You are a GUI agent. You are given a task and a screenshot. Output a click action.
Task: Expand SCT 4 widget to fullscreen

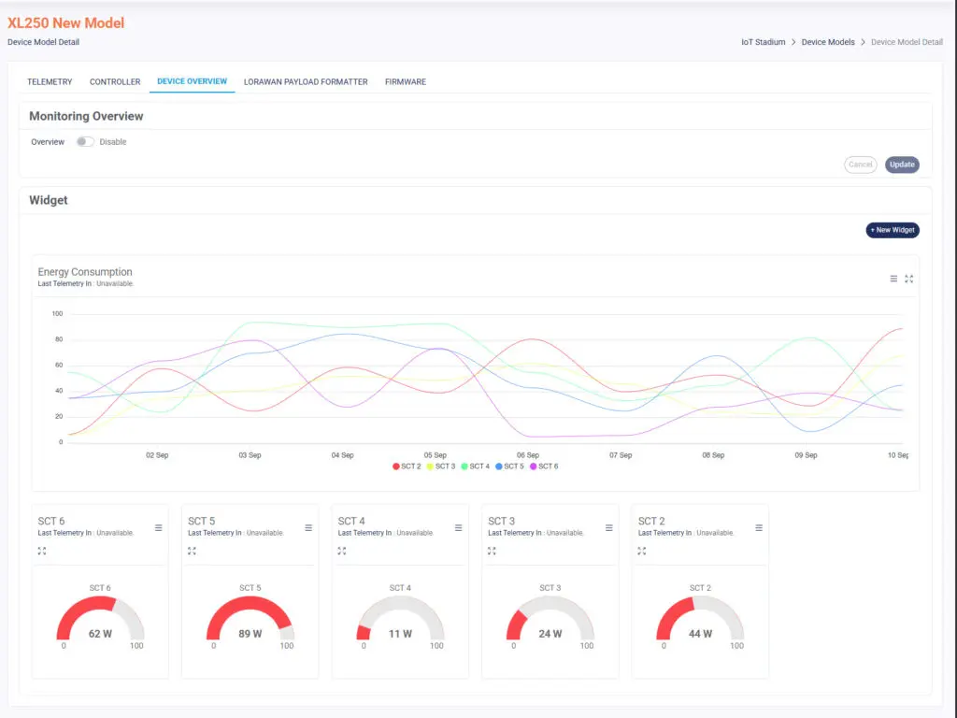point(342,551)
